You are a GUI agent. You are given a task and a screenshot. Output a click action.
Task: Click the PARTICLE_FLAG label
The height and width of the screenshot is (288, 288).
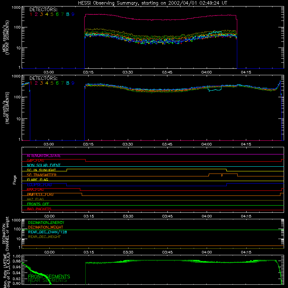click(x=40, y=194)
